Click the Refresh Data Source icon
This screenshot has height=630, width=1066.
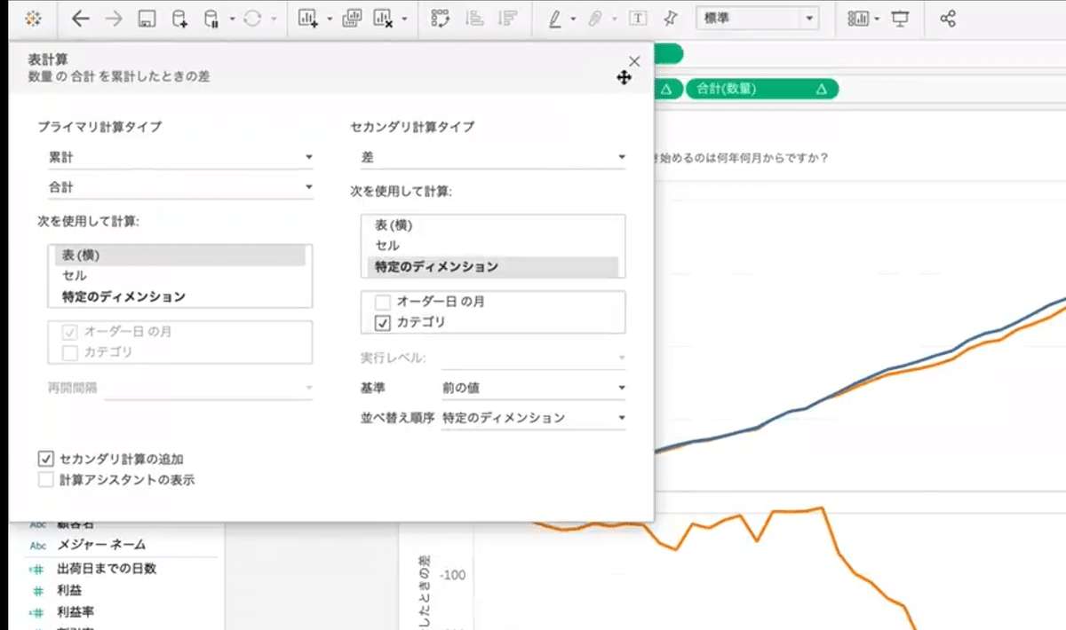[x=253, y=16]
